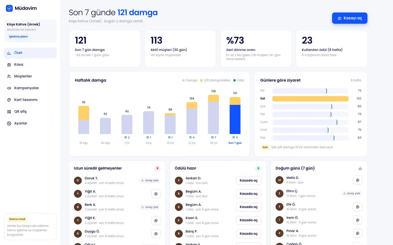The width and height of the screenshot is (393, 245).
Task: Open the QR afiş menu item
Action: pos(30,111)
